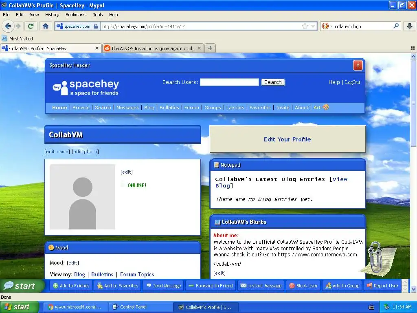Click Edit Your Profile button
This screenshot has width=417, height=313.
[288, 139]
